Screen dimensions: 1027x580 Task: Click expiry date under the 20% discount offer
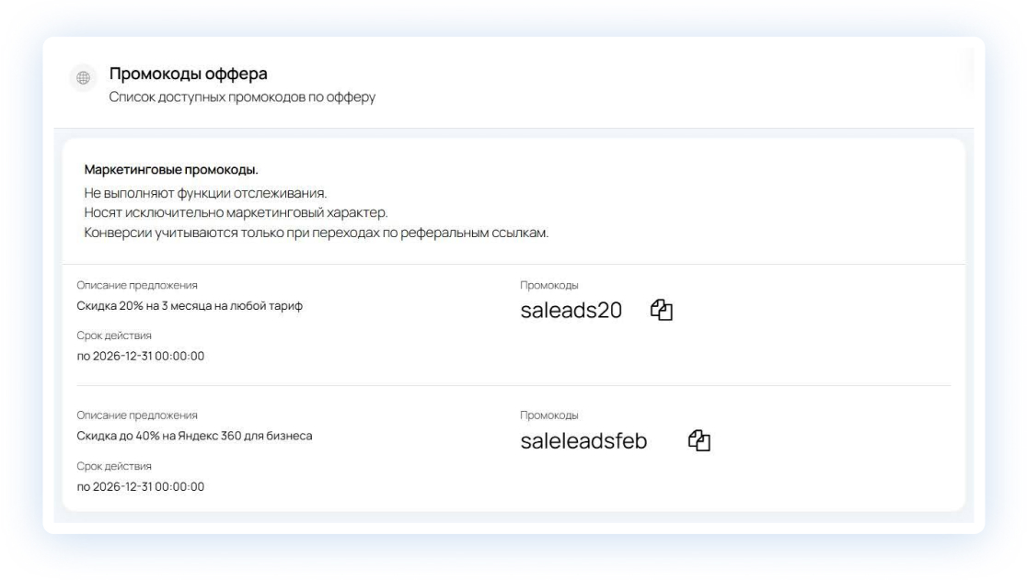pyautogui.click(x=141, y=356)
